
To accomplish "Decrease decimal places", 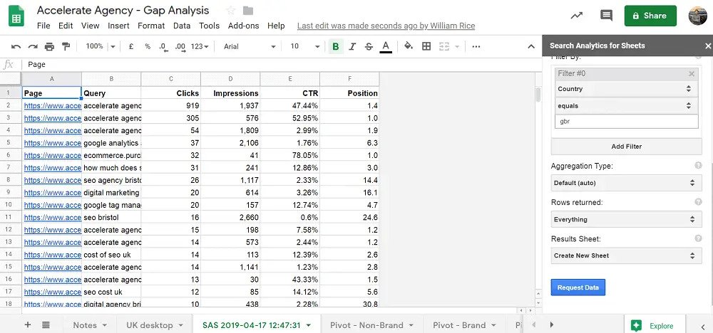I will 164,46.
